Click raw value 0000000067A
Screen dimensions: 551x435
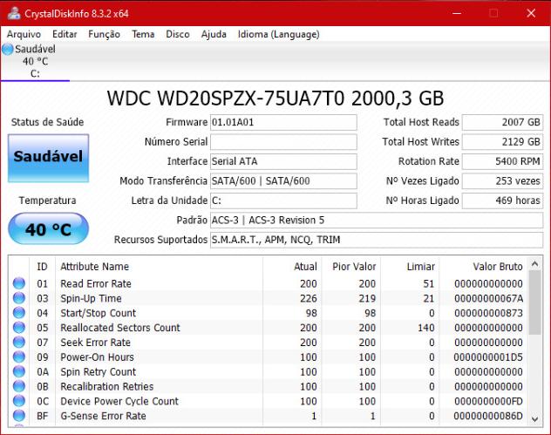[488, 298]
